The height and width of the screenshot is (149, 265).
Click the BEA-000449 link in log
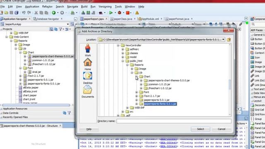169,143
